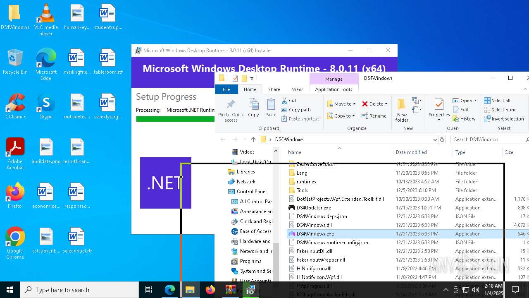Click the Search DS4Windows field
Viewport: 529px width, 298px height.
pos(490,139)
